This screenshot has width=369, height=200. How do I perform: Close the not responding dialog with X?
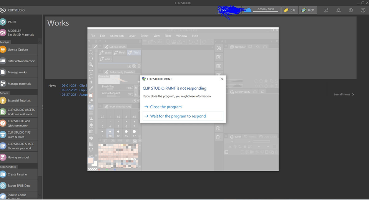[x=221, y=79]
